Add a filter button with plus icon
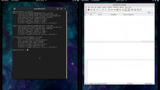Viewport: 160px width, 90px height. tap(153, 12)
